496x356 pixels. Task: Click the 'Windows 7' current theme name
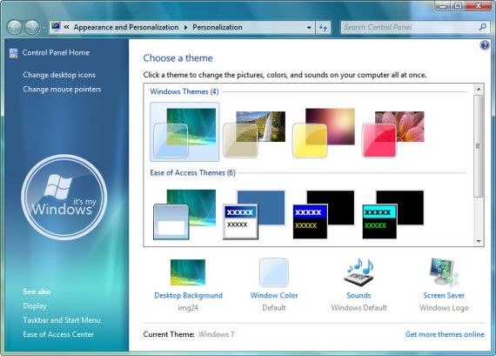click(217, 334)
